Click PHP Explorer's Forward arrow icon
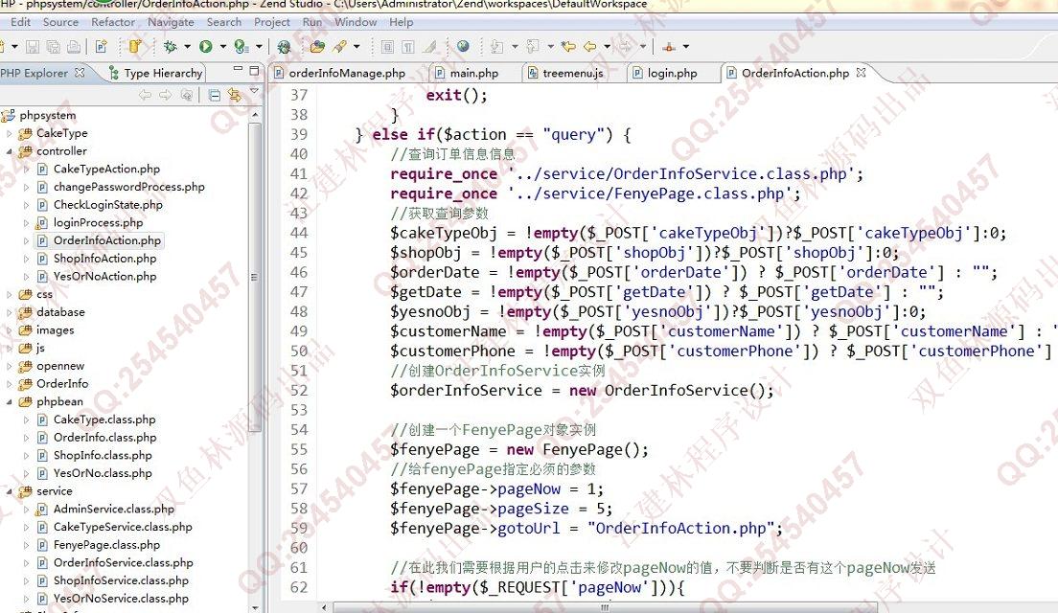 [x=165, y=95]
